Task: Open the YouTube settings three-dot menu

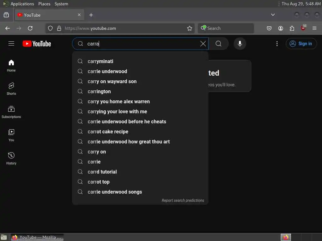Action: point(277,44)
